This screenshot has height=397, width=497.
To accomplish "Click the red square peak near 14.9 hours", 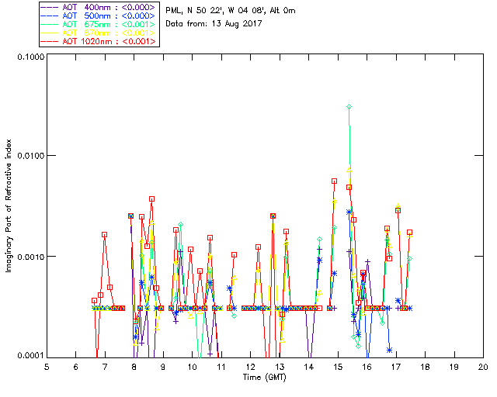I will (334, 181).
